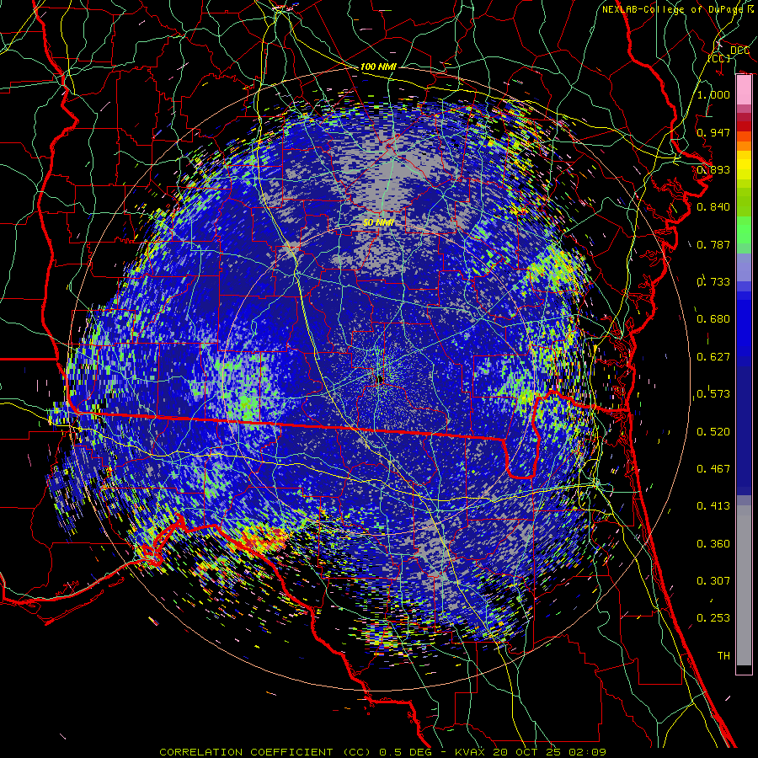Click the 0.733 value on the scale
This screenshot has width=758, height=758.
coord(713,282)
